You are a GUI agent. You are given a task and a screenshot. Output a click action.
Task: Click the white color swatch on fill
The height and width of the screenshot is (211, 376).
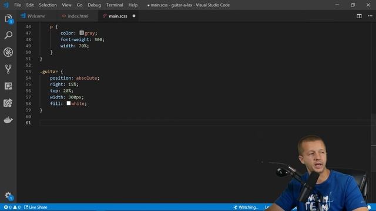[69, 103]
